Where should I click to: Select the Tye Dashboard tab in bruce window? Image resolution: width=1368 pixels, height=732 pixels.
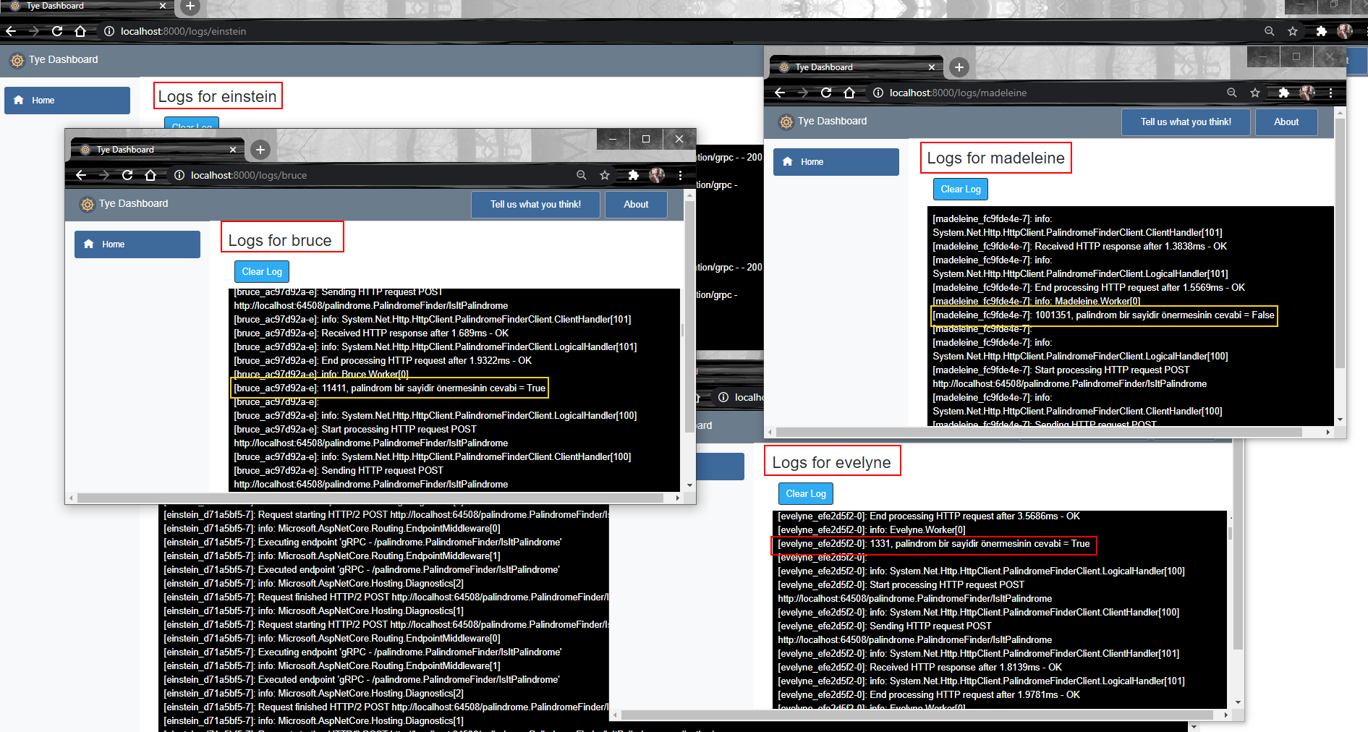pos(158,150)
